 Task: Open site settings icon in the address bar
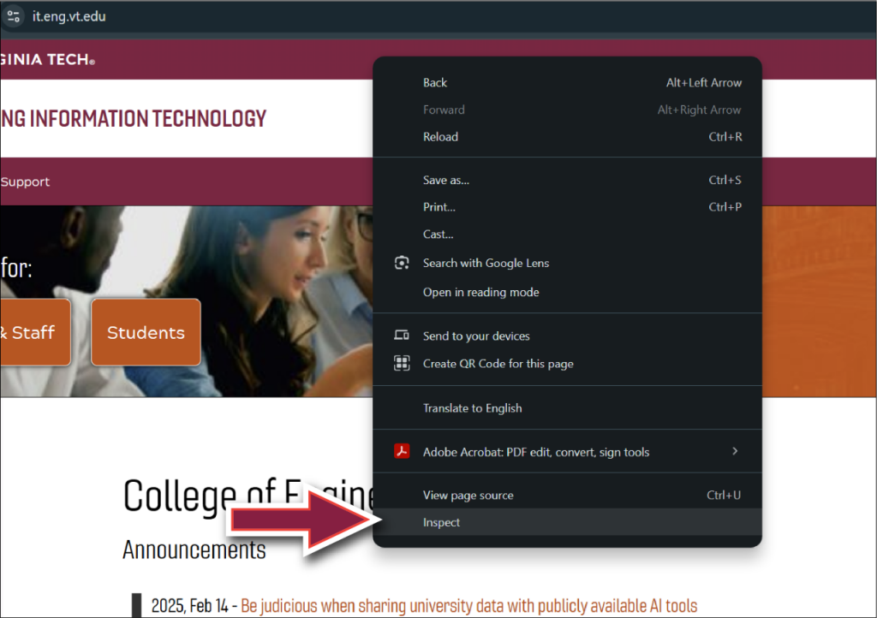click(14, 15)
